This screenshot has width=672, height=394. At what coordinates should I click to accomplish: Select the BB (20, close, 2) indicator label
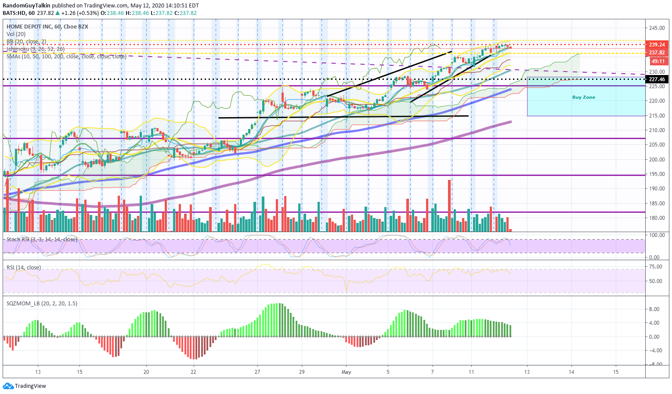tap(26, 42)
